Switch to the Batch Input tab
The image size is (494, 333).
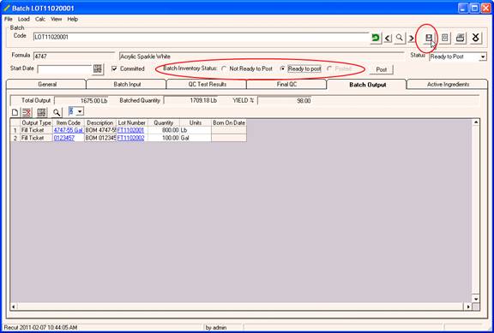[x=127, y=84]
